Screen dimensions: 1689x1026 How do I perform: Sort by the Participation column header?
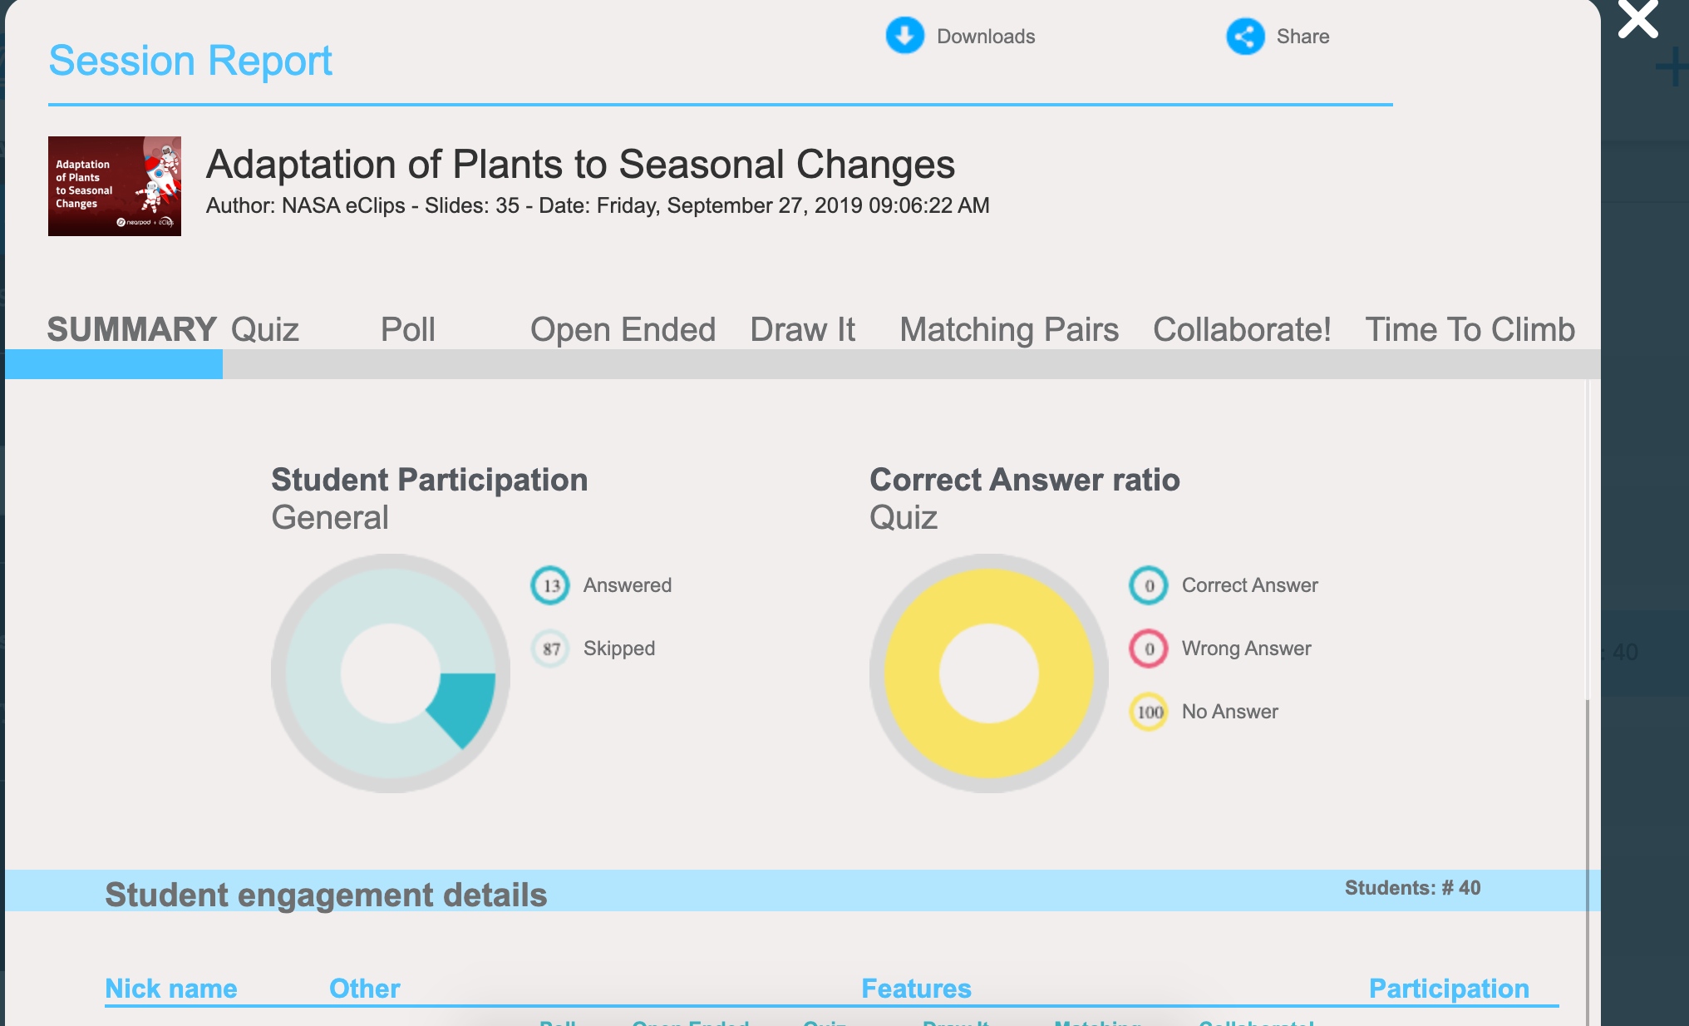pyautogui.click(x=1449, y=989)
